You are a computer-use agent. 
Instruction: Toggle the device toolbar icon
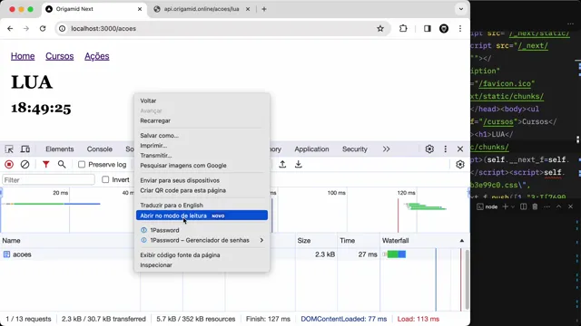pyautogui.click(x=25, y=149)
